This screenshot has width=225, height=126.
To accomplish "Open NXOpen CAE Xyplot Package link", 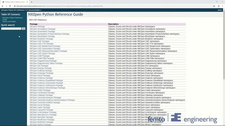I will [42, 54].
